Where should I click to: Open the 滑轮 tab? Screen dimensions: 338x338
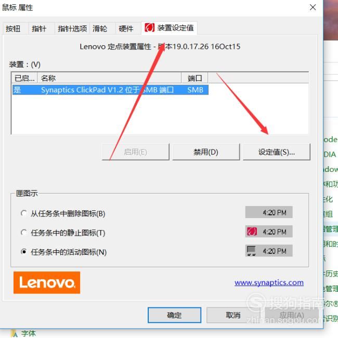click(x=100, y=29)
